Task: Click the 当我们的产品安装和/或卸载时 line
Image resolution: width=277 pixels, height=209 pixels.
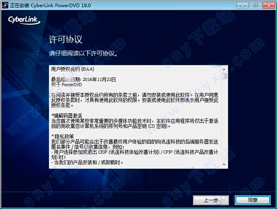Action: 87,162
